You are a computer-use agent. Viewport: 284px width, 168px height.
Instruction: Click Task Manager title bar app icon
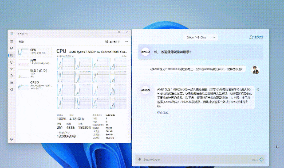click(12, 34)
